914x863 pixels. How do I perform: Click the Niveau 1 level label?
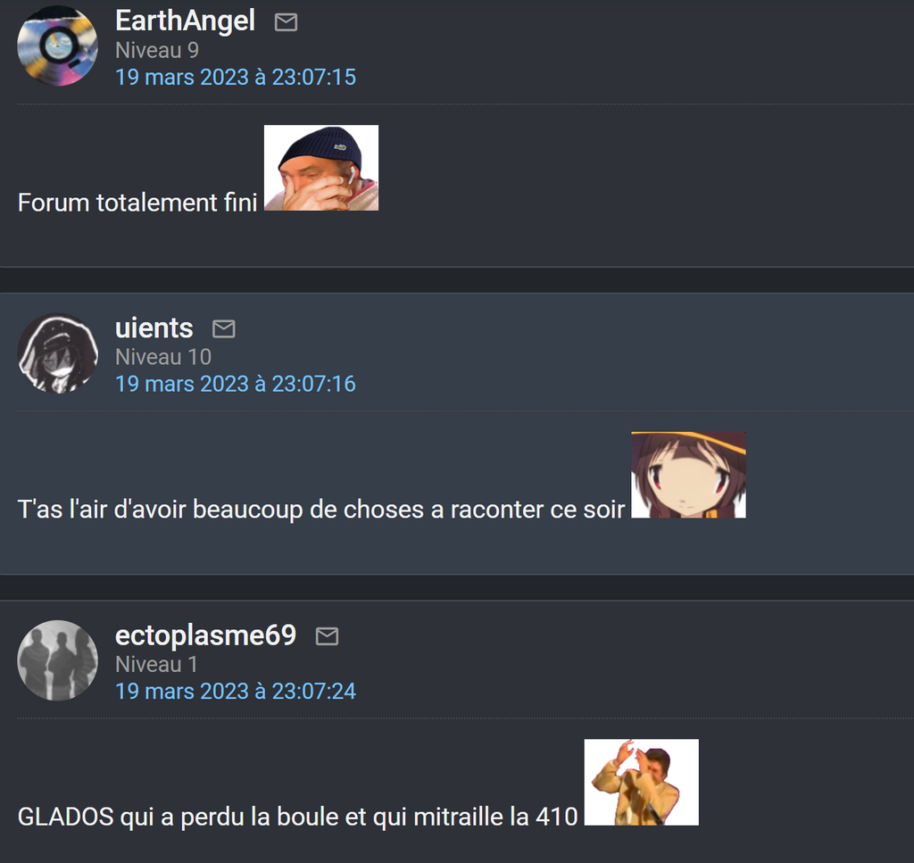[156, 664]
